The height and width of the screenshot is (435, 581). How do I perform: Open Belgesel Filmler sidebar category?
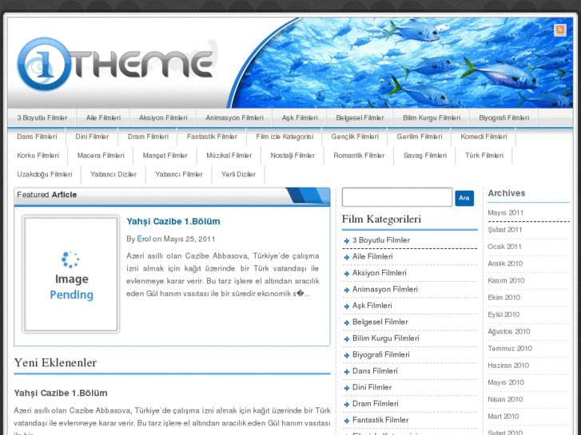(380, 322)
